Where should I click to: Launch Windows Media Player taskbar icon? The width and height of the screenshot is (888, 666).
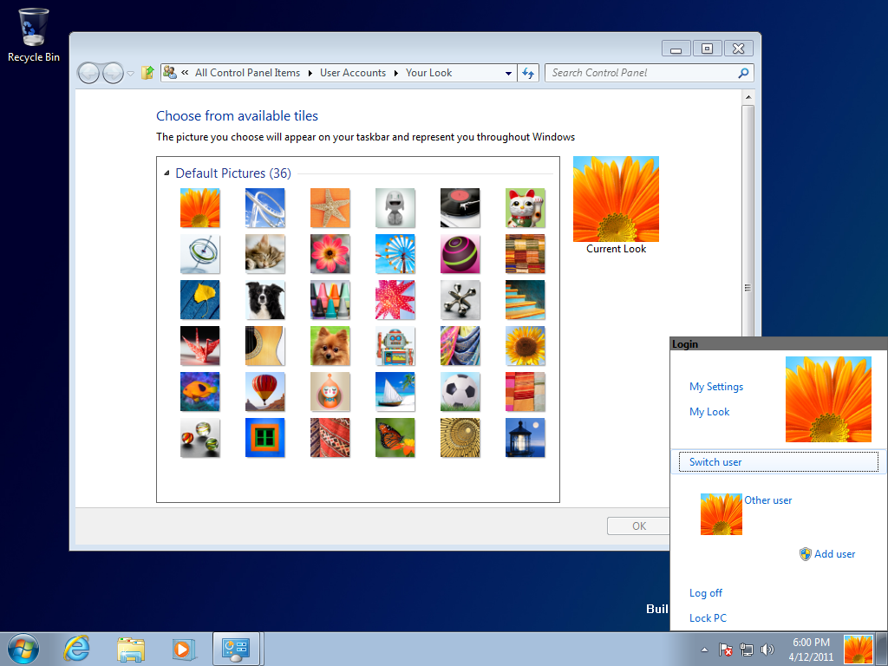pyautogui.click(x=183, y=648)
